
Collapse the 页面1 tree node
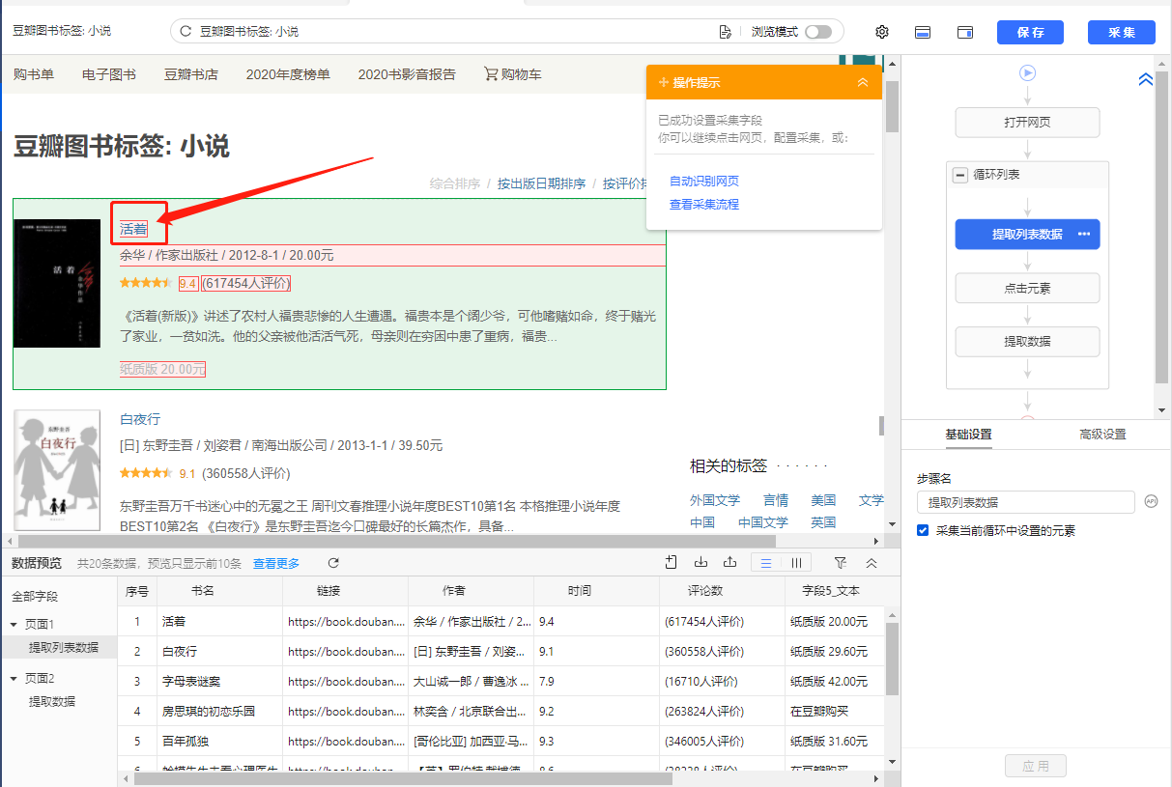click(x=14, y=625)
